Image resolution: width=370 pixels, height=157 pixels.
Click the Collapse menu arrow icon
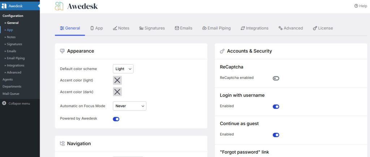coord(4,103)
